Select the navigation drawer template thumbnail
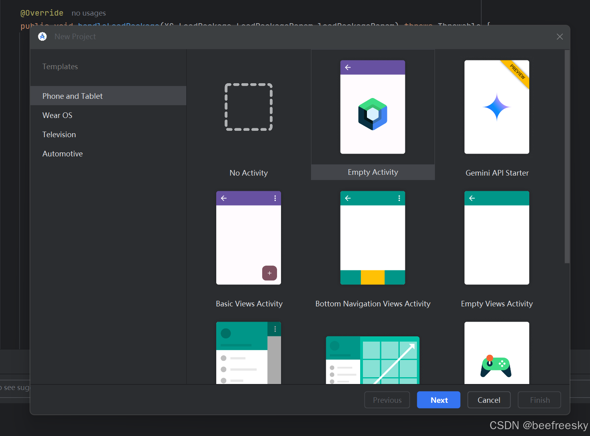 pyautogui.click(x=249, y=353)
